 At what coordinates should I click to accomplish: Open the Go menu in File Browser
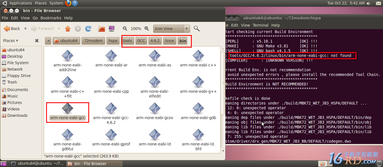[35, 18]
